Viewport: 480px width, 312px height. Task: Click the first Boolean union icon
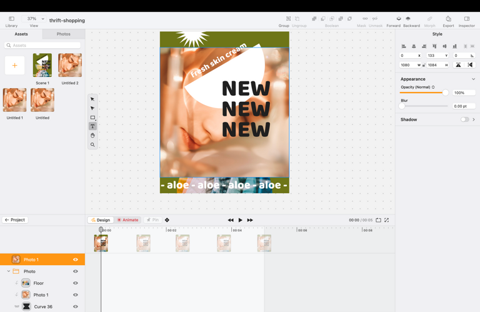coord(314,19)
